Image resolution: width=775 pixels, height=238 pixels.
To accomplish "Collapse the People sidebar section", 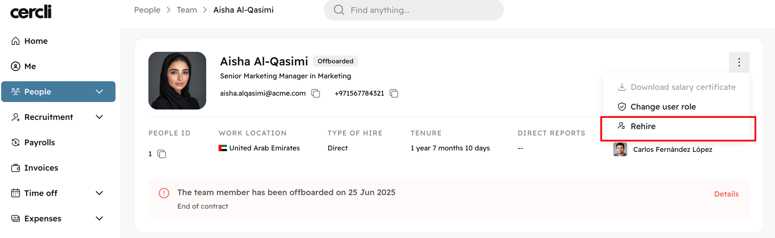I will 99,91.
